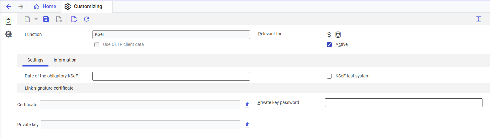
Task: Click the Save floppy disk icon
Action: 46,19
